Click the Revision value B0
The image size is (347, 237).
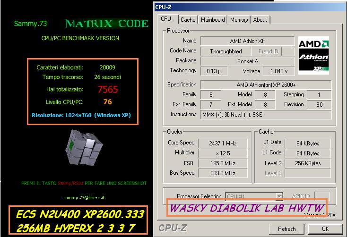[x=319, y=104]
